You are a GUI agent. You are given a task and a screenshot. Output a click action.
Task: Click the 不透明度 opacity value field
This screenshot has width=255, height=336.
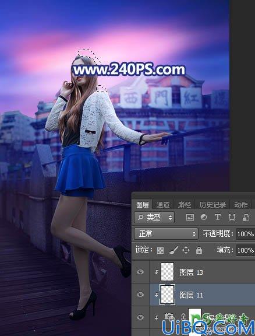[246, 234]
